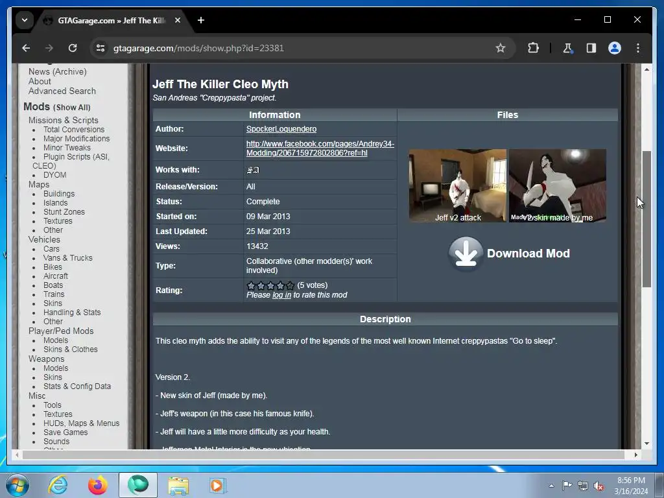The image size is (664, 498).
Task: Open Islands category
Action: click(x=55, y=203)
